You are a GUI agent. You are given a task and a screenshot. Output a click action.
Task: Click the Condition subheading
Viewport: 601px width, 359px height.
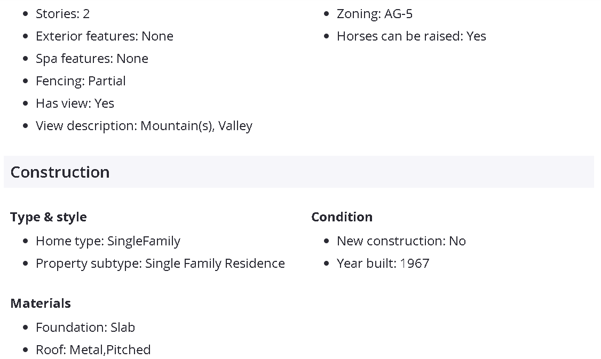point(342,217)
